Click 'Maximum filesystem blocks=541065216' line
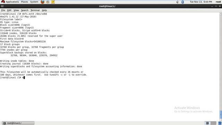 (x=23, y=42)
